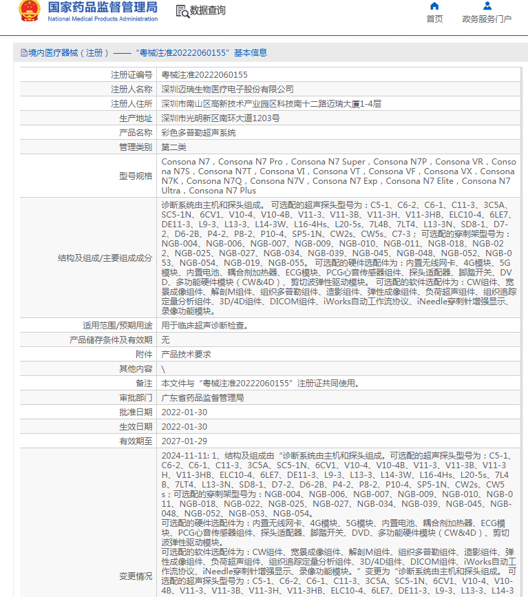The image size is (528, 597).
Task: Select attachment value 产品技术要求
Action: 186,355
